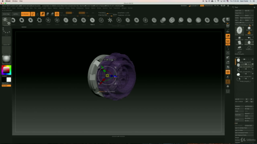This screenshot has height=144, width=257.
Task: Select the orange Move mode icon
Action: 43,14
